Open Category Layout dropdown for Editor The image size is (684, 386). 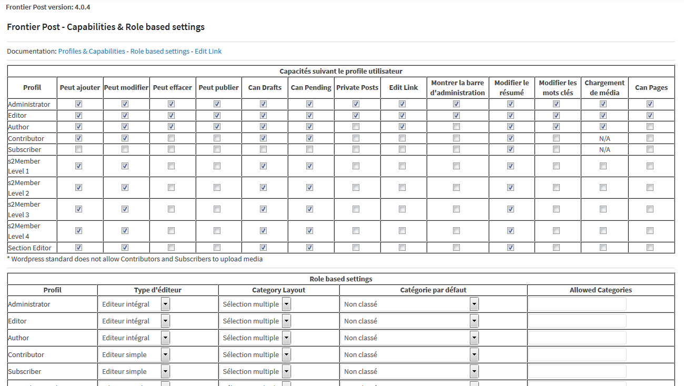[x=255, y=321]
